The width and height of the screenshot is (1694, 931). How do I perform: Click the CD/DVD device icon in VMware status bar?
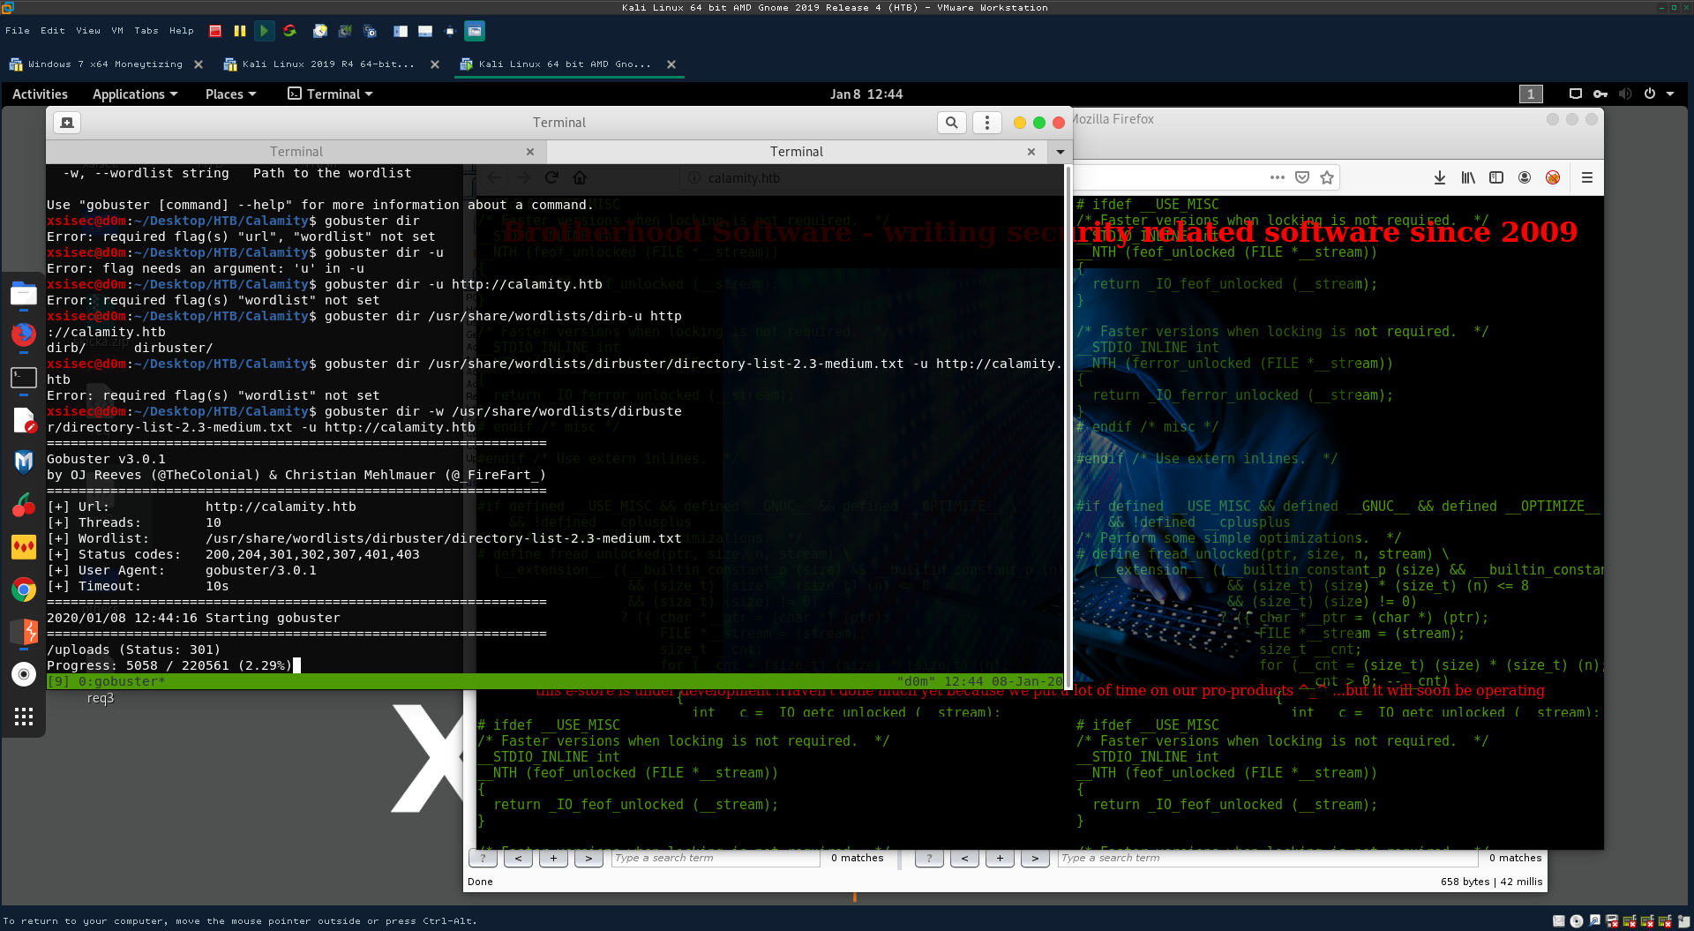pyautogui.click(x=1577, y=921)
